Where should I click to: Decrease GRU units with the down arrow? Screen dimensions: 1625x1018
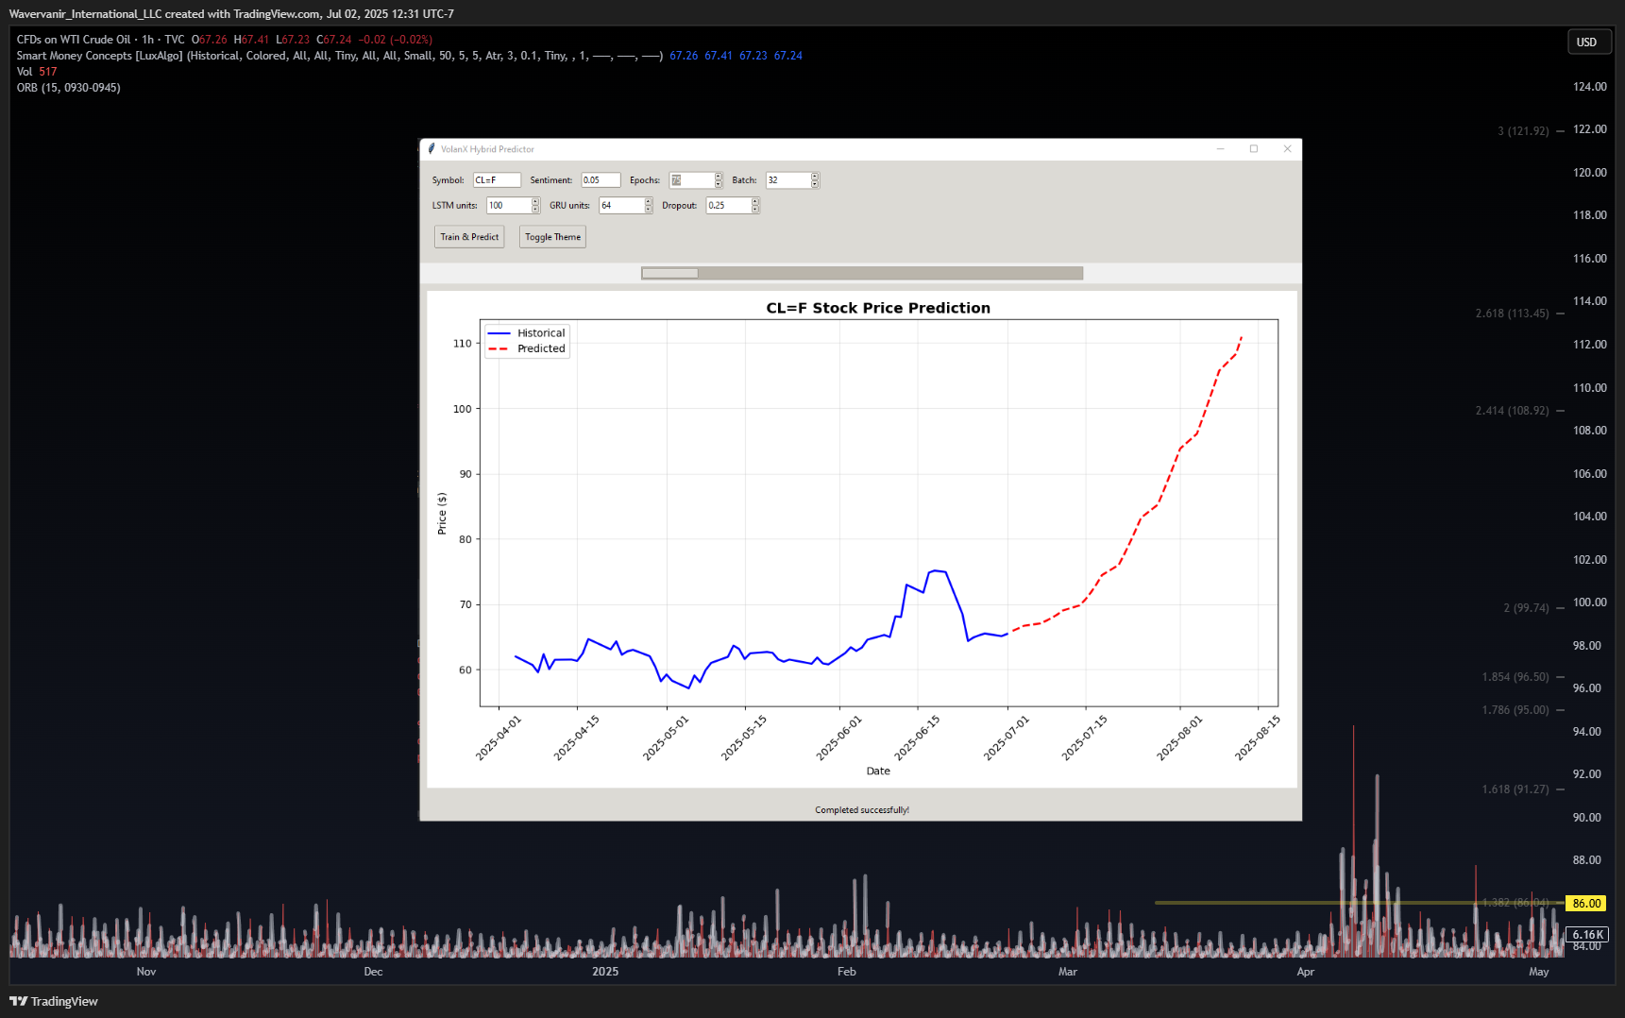coord(649,210)
